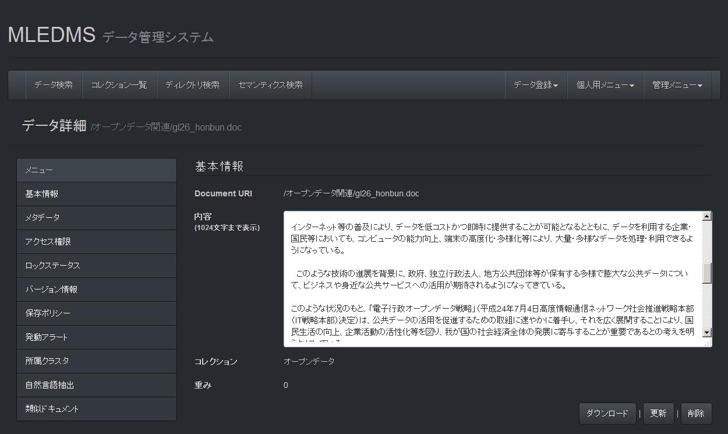The width and height of the screenshot is (728, 434).
Task: Open 発動アラート in the side menu
Action: point(97,337)
